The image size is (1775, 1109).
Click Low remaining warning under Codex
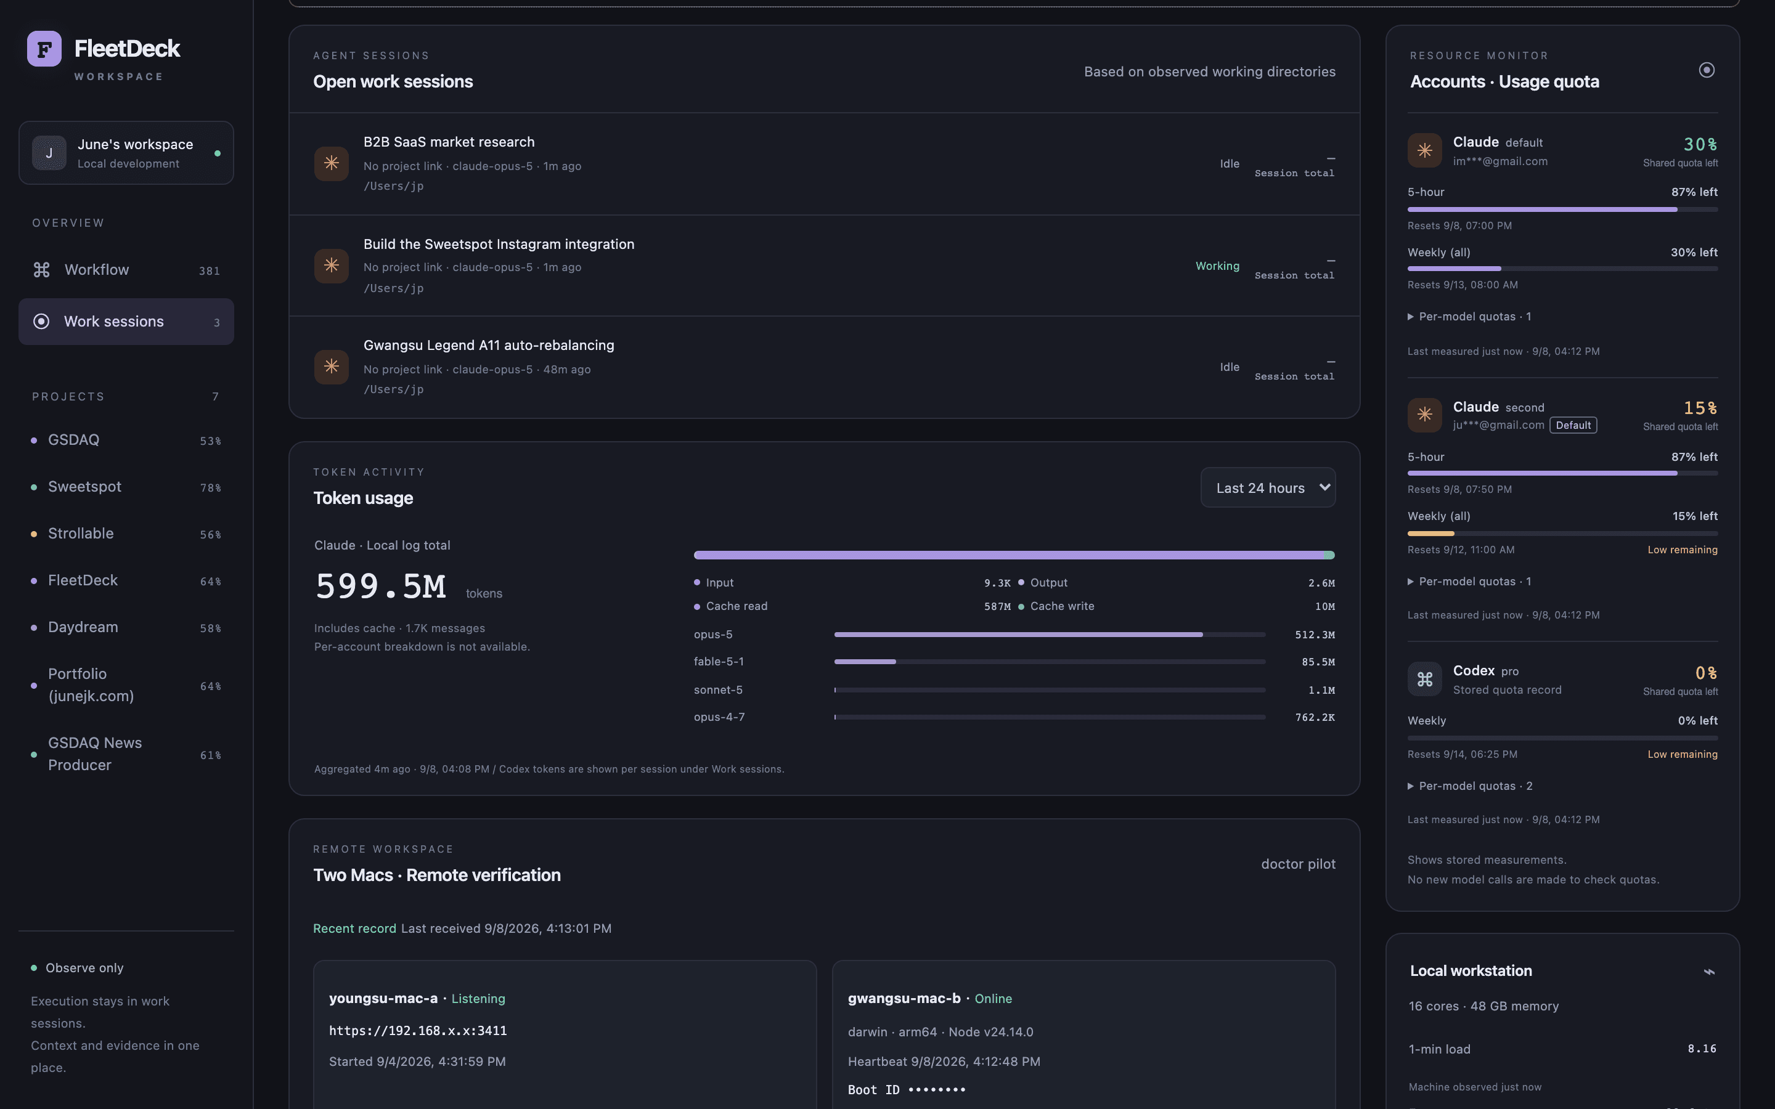(1683, 755)
